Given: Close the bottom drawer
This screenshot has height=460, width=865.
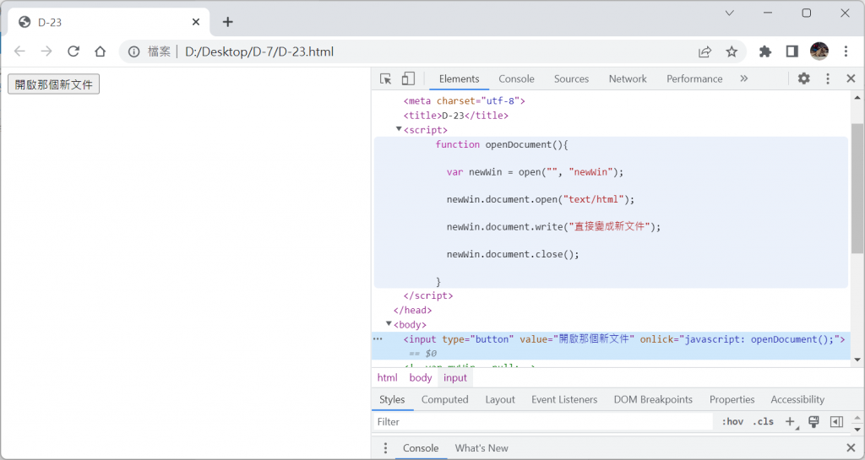Looking at the screenshot, I should click(851, 448).
